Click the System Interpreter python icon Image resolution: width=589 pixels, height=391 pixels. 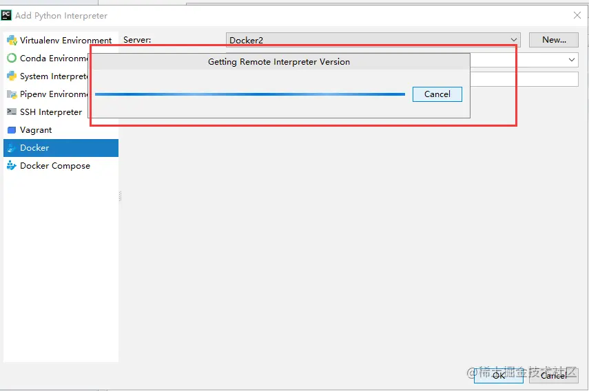pos(12,76)
